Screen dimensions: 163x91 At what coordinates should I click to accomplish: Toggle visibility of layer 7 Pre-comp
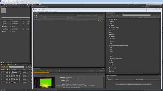point(1,80)
